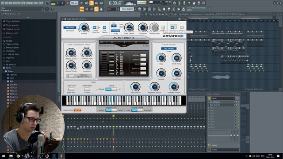The image size is (283, 159).
Task: Open the EDIT menu
Action: tap(7, 3)
